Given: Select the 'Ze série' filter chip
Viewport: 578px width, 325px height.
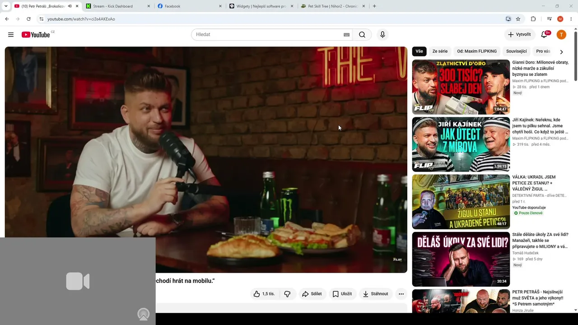Looking at the screenshot, I should [440, 51].
